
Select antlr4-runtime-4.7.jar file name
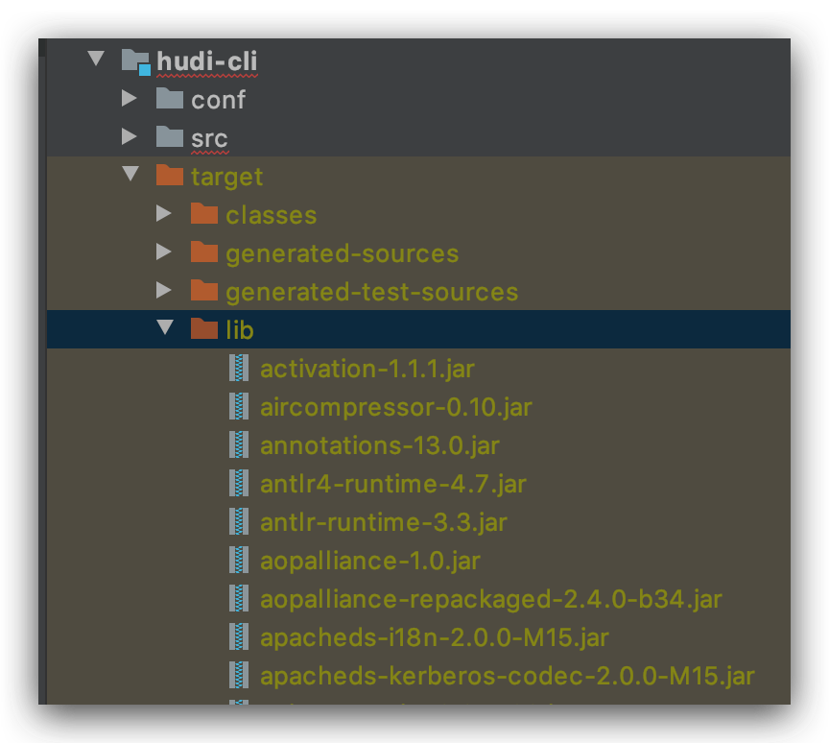click(x=393, y=485)
